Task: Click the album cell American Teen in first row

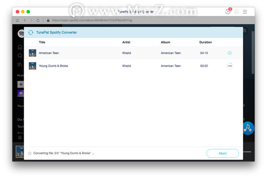Action: coord(171,53)
